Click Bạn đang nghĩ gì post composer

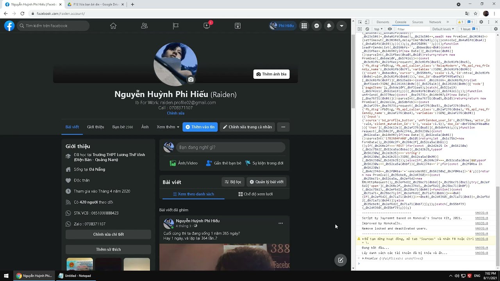pyautogui.click(x=230, y=147)
